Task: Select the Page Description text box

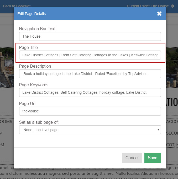Action: pos(90,74)
